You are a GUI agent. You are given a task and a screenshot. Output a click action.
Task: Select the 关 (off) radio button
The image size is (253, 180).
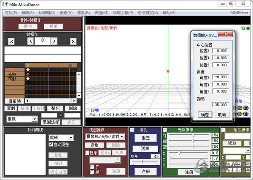pyautogui.click(x=92, y=172)
